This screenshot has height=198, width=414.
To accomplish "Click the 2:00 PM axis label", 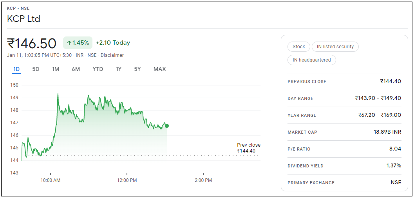I will [x=203, y=181].
